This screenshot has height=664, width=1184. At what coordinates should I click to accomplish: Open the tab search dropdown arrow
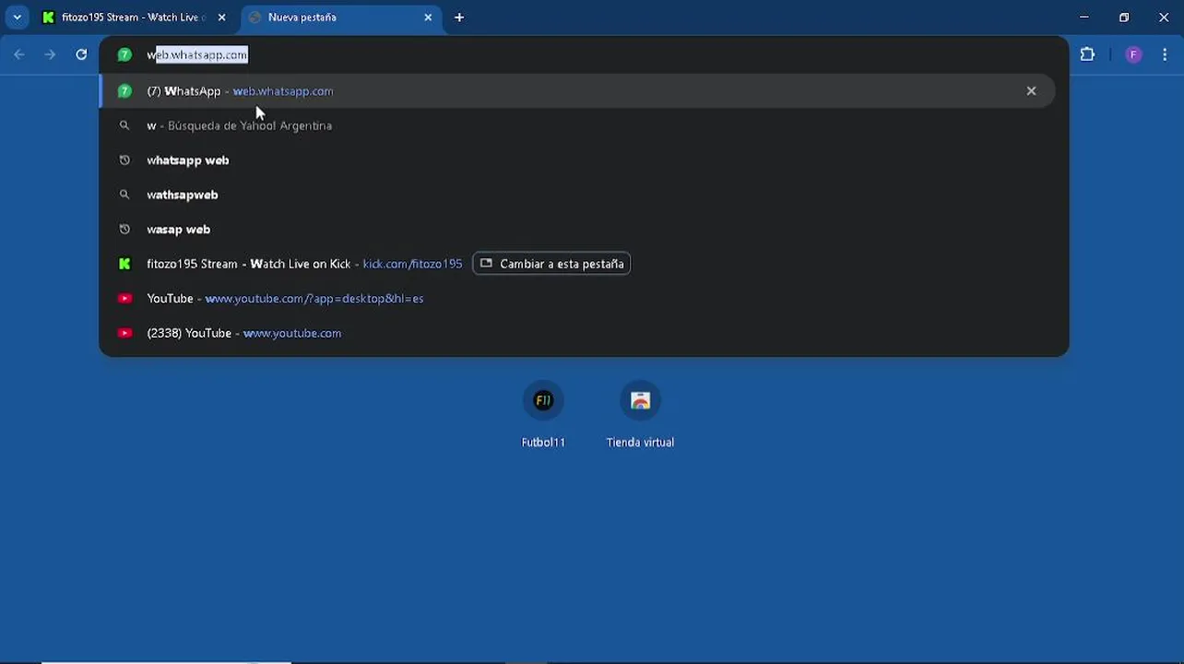(x=17, y=18)
